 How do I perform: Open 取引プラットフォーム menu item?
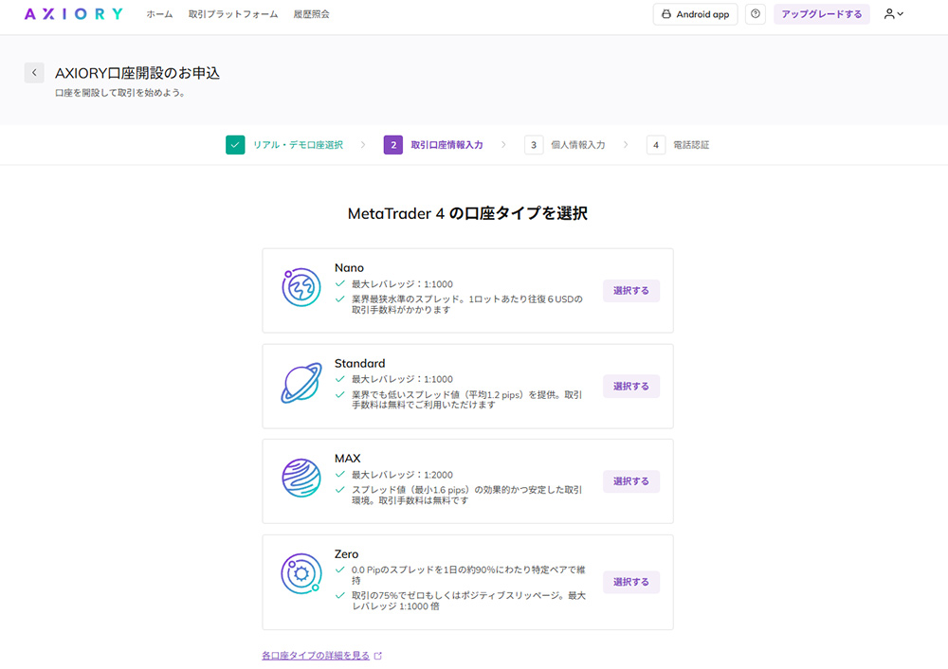(x=233, y=14)
